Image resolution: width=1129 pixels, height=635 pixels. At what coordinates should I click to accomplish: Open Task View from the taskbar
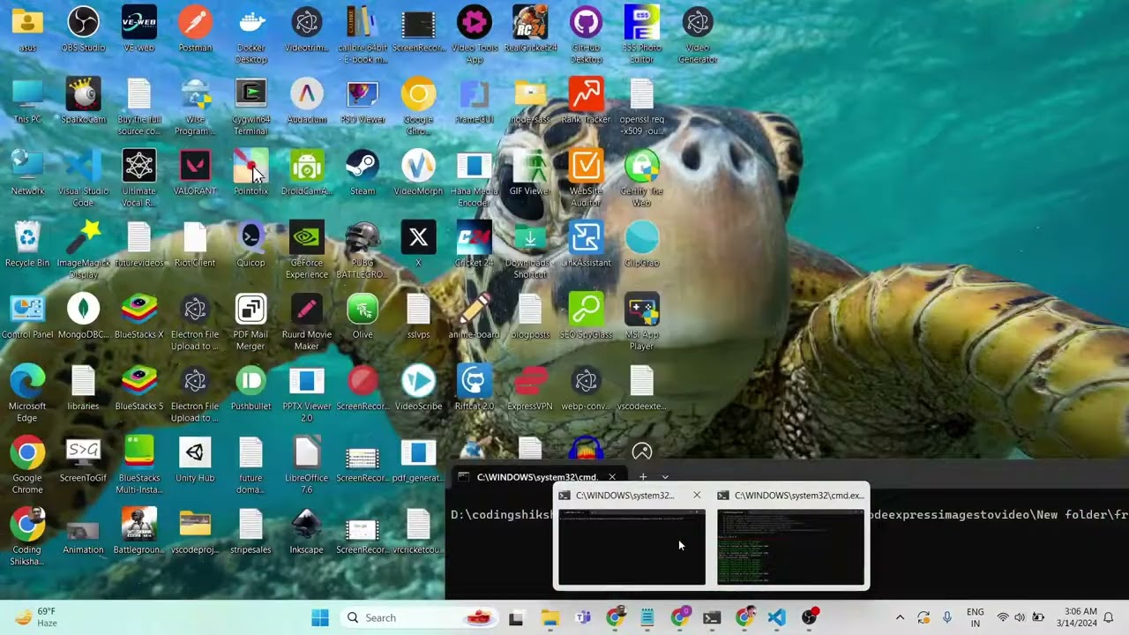[x=516, y=617]
